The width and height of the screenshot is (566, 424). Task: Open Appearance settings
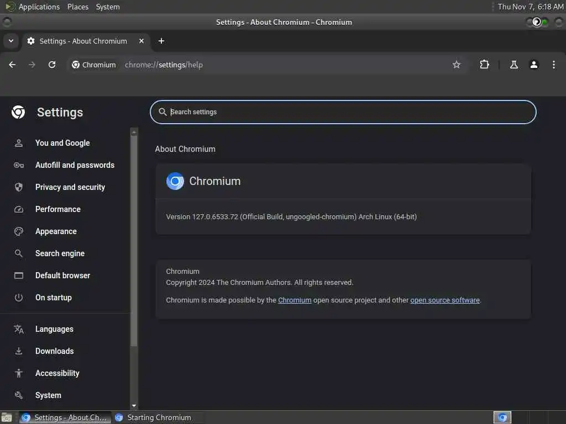56,231
